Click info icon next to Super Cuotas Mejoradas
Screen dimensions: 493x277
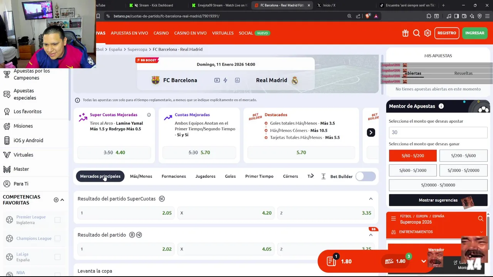click(x=149, y=115)
